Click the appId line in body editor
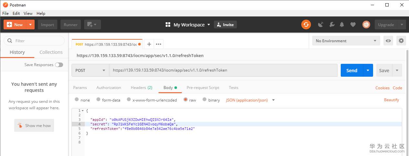409x156 pixels. [243, 120]
